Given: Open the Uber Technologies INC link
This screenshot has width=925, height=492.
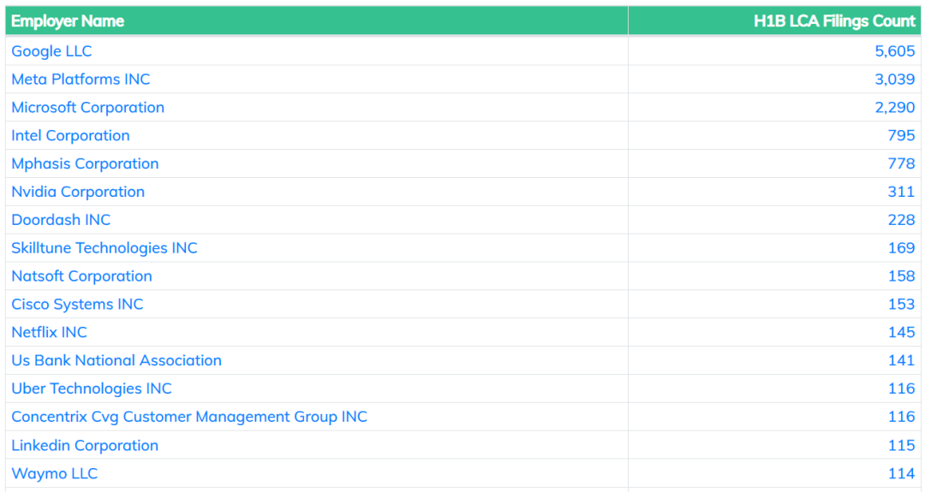Looking at the screenshot, I should [x=92, y=388].
